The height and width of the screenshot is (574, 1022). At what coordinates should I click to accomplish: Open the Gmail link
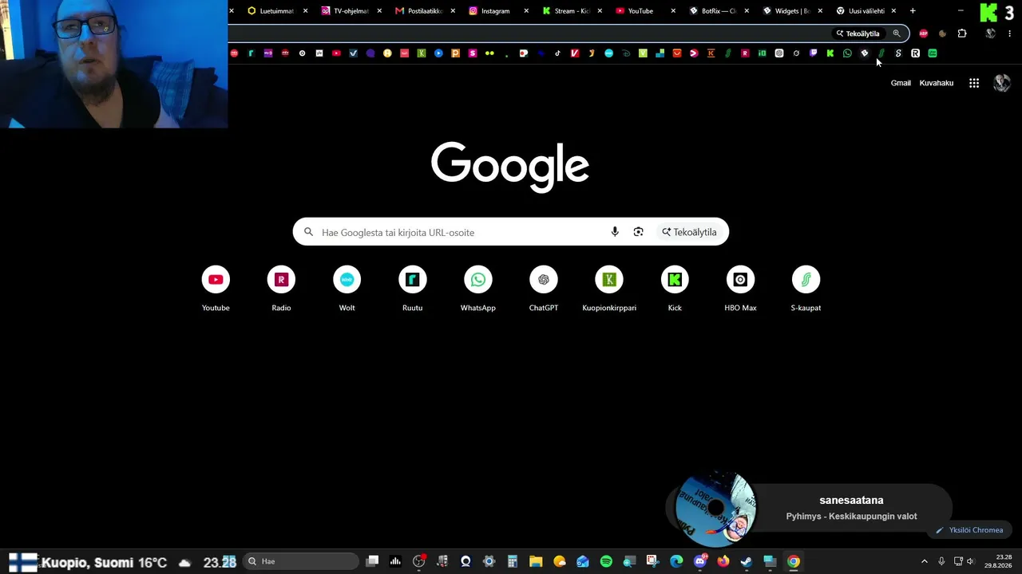(901, 83)
